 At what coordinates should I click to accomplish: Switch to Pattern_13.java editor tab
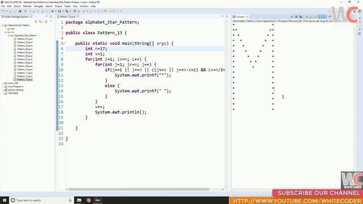point(67,16)
